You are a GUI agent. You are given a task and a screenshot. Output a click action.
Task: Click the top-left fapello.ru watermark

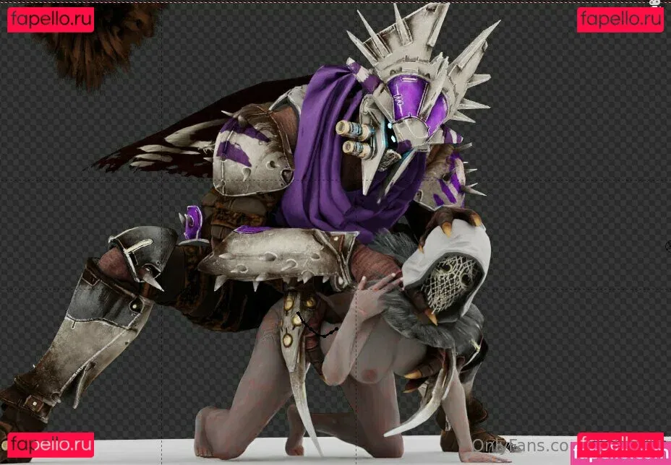(51, 19)
